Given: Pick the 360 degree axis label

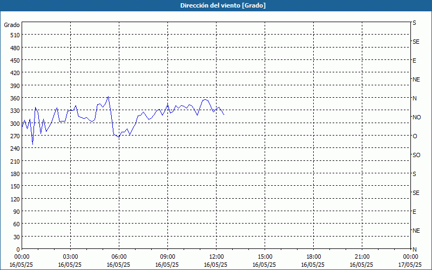Looking at the screenshot, I should [x=16, y=98].
